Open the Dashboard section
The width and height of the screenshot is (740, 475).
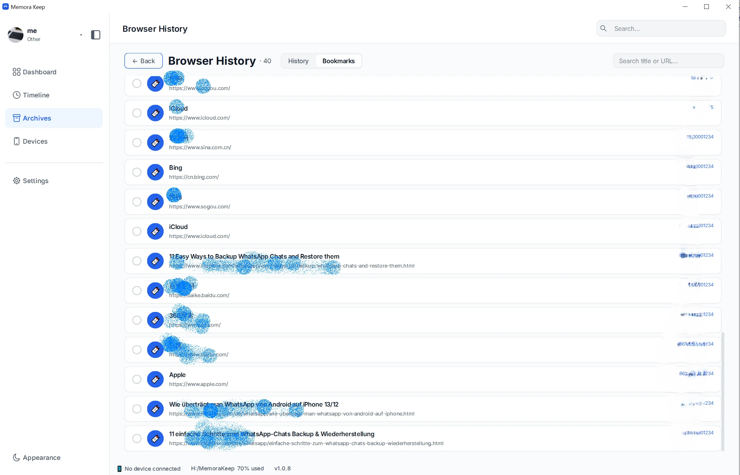pyautogui.click(x=34, y=72)
